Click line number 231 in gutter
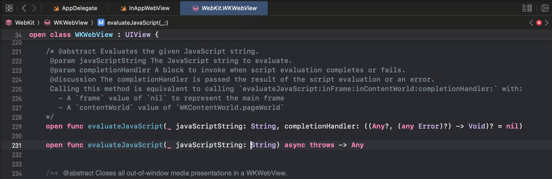Screen dimensions: 552x179 [17, 145]
